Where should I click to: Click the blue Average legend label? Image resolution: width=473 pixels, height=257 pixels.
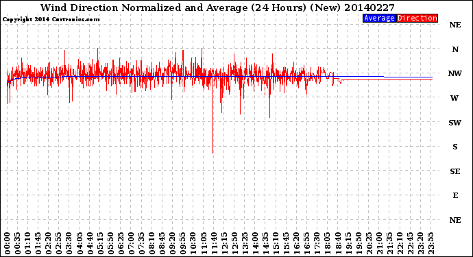(379, 18)
